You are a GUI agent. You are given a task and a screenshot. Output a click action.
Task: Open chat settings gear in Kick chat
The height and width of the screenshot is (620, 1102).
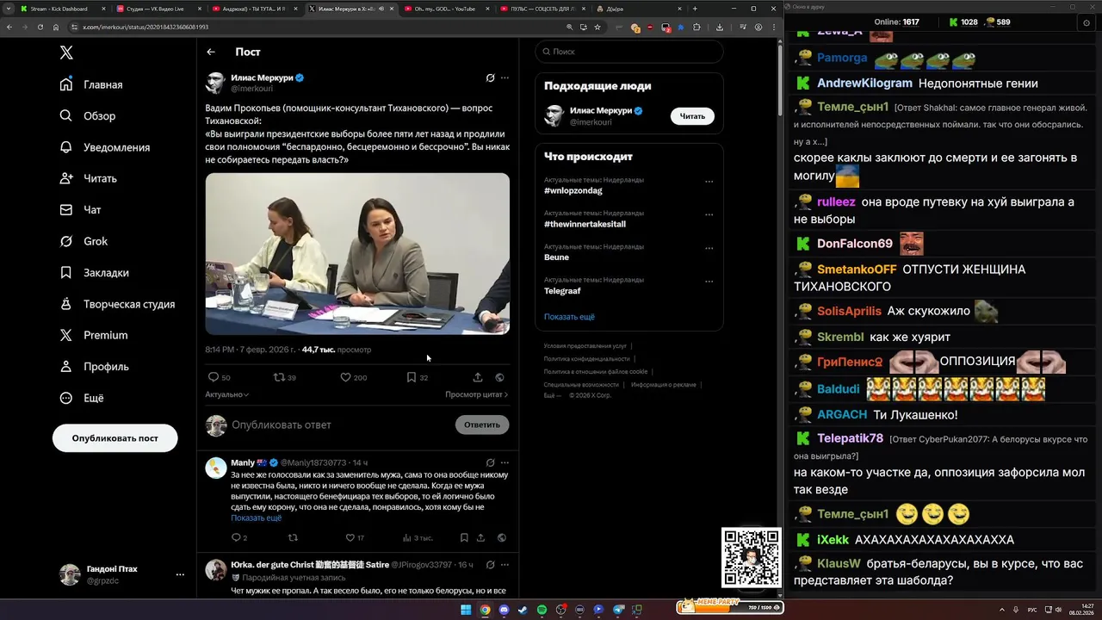tap(1086, 22)
